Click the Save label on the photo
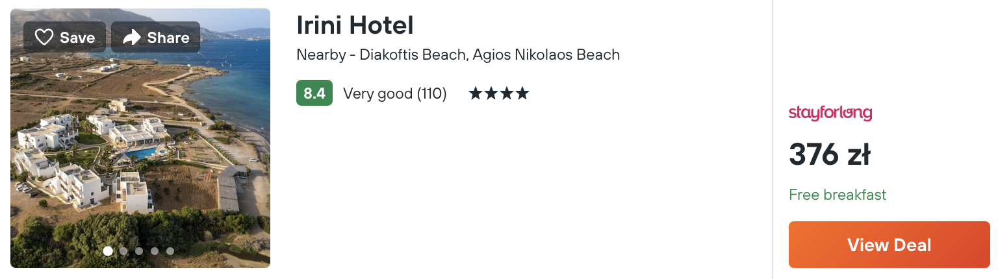This screenshot has height=279, width=998. pyautogui.click(x=77, y=38)
